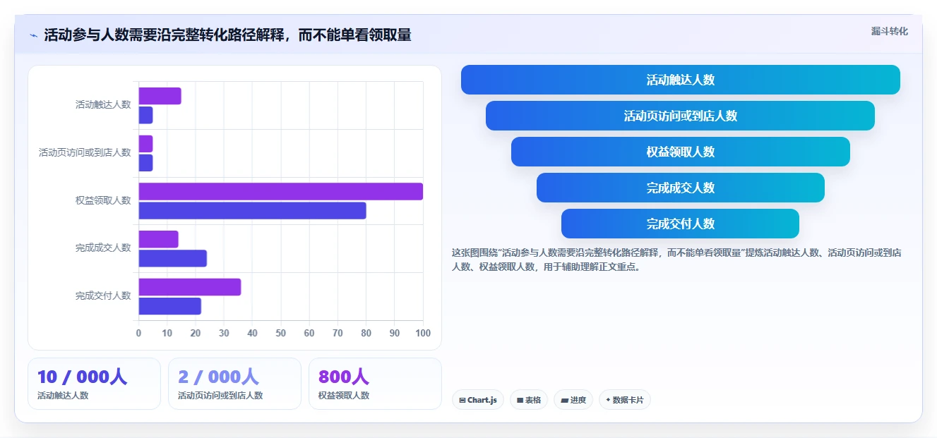
Task: Click the 权益领取人数 y-axis label
Action: 103,200
